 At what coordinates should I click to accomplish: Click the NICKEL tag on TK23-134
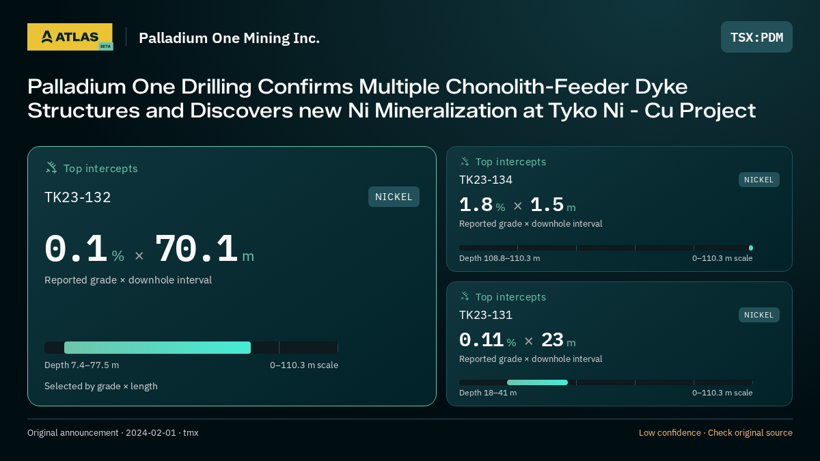tap(758, 180)
